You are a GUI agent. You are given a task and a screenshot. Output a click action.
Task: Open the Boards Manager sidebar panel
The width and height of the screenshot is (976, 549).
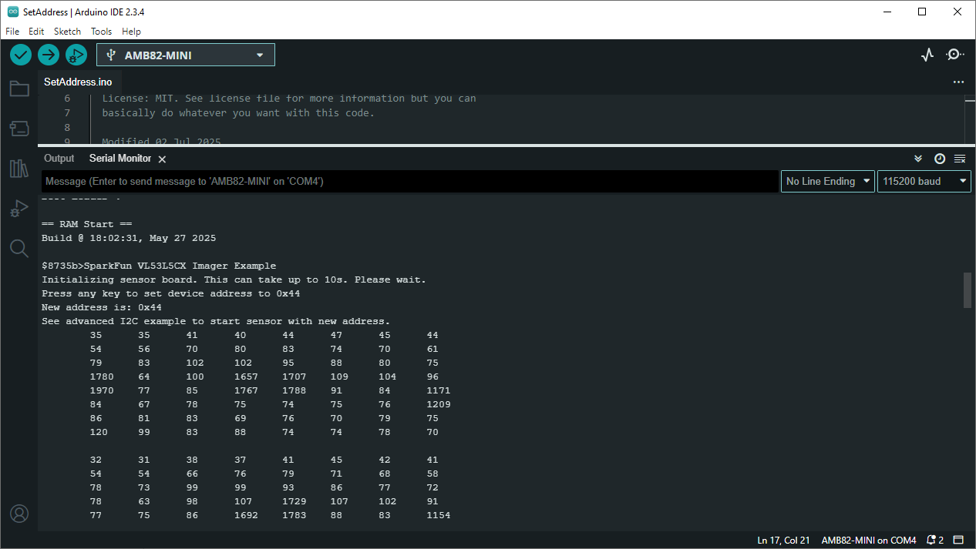pyautogui.click(x=19, y=128)
